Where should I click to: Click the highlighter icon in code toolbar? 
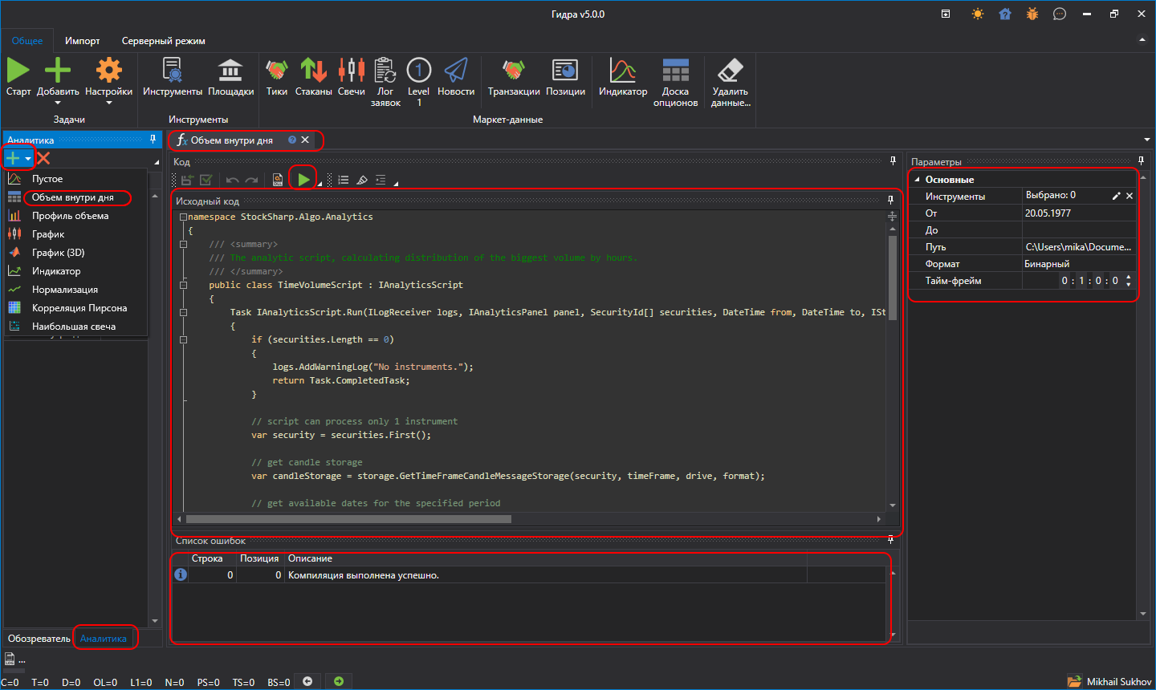click(362, 181)
